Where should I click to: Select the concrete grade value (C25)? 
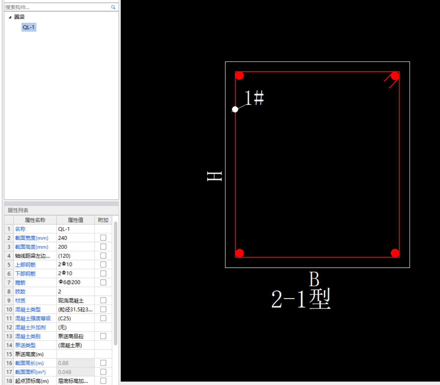76,318
